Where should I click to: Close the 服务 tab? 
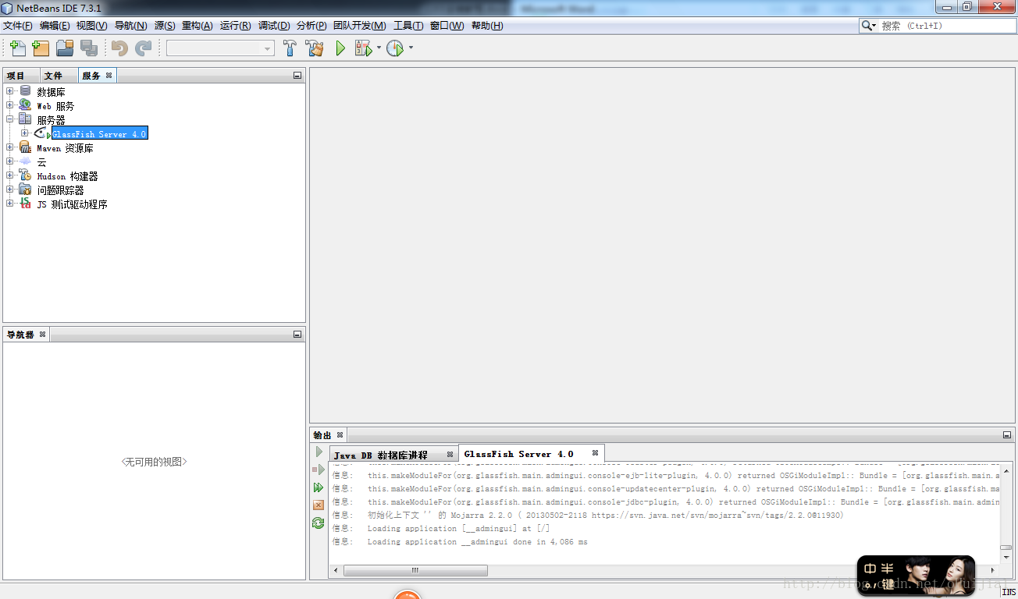pos(109,76)
